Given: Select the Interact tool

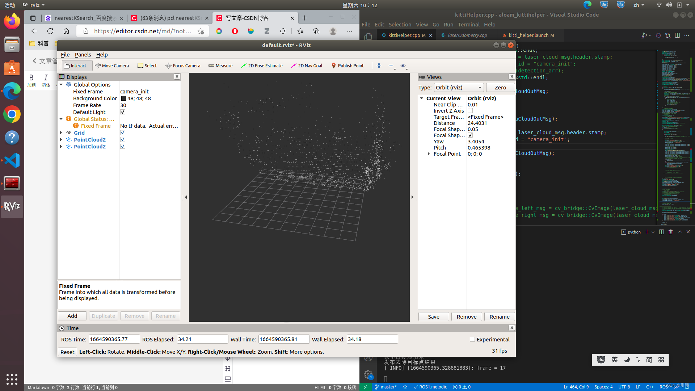Looking at the screenshot, I should tap(75, 66).
